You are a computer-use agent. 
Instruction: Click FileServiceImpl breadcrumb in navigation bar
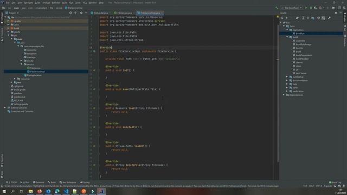tap(74, 8)
